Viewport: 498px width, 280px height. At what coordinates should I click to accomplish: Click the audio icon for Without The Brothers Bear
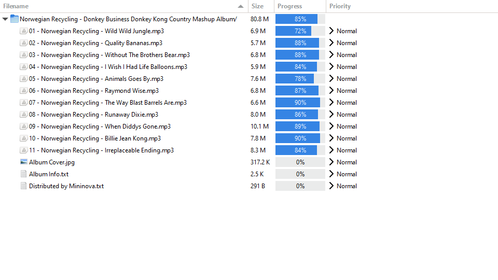(x=23, y=54)
